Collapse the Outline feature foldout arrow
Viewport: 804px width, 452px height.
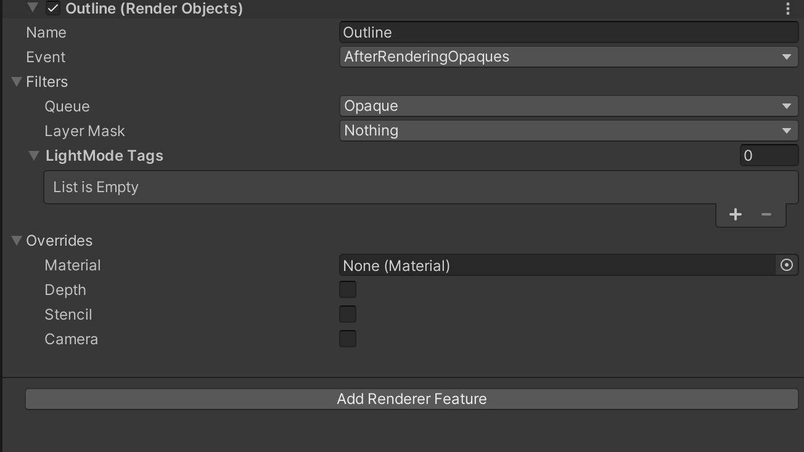[x=33, y=8]
